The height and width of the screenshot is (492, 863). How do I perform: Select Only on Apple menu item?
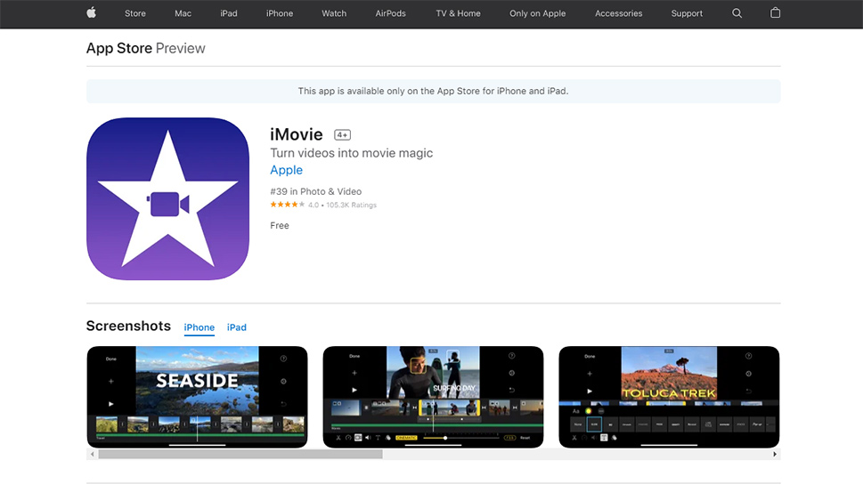(x=537, y=13)
